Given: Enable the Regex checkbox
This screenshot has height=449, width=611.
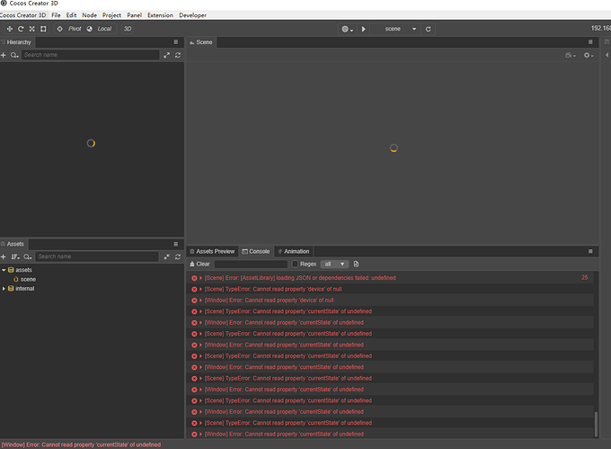Looking at the screenshot, I should [295, 265].
